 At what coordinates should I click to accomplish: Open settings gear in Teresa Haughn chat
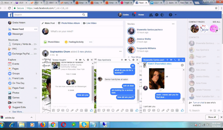[x=88, y=60]
